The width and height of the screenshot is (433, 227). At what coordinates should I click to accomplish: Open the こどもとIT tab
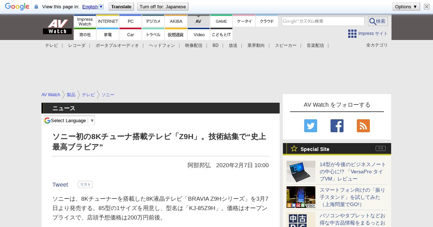tap(222, 34)
